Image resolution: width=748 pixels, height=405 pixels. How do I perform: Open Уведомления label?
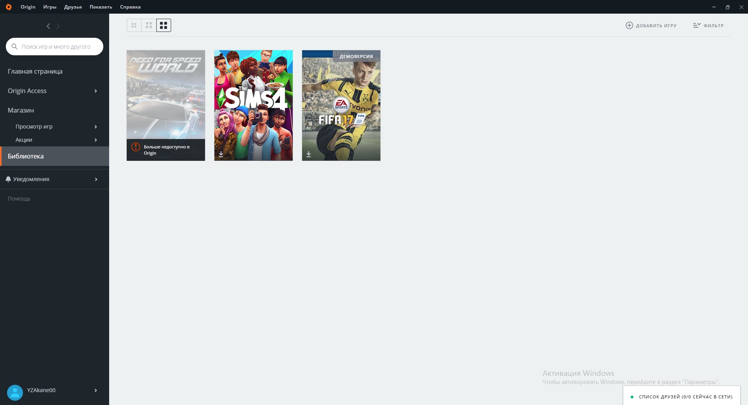(31, 179)
